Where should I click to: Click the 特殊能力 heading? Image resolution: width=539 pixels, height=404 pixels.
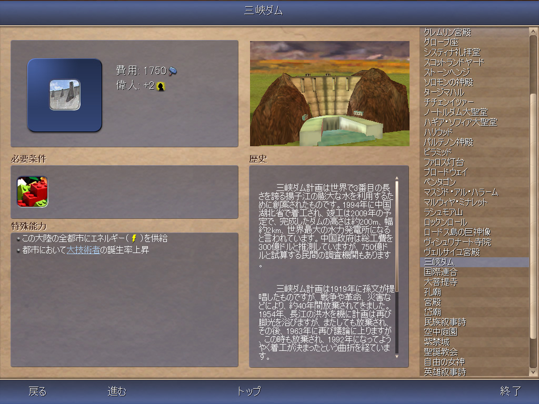coord(28,226)
